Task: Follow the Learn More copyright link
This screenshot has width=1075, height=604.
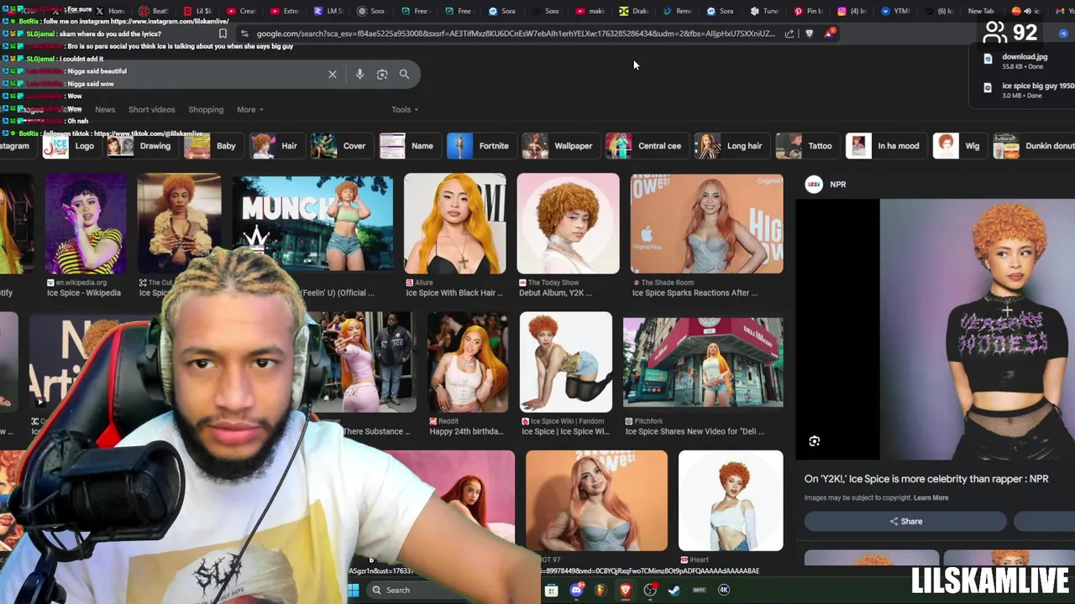Action: [931, 498]
